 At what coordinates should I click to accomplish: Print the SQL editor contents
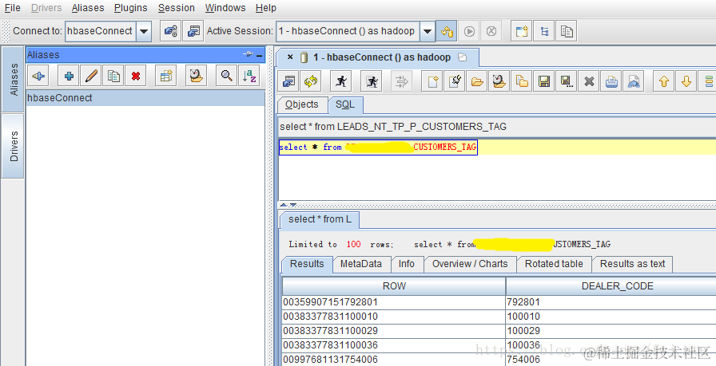[611, 81]
